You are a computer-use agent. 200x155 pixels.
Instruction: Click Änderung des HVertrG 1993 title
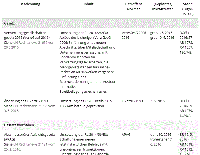pyautogui.click(x=26, y=101)
